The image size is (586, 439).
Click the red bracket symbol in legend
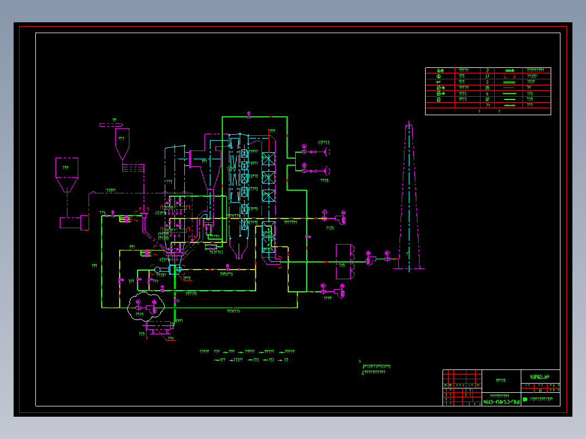coord(509,76)
